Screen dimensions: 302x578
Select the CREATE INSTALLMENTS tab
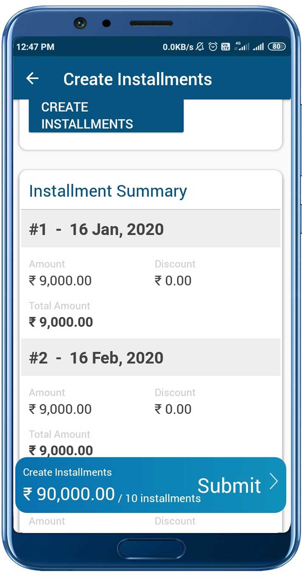pyautogui.click(x=87, y=115)
